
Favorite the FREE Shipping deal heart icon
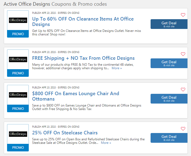coord(183,54)
